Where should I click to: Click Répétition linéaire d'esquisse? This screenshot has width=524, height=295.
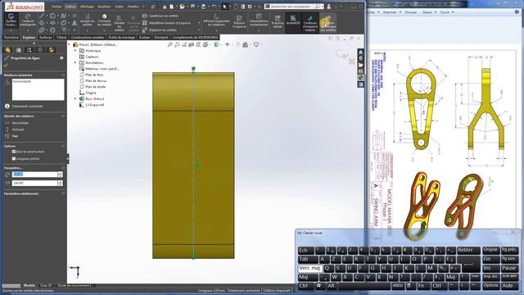click(x=167, y=23)
